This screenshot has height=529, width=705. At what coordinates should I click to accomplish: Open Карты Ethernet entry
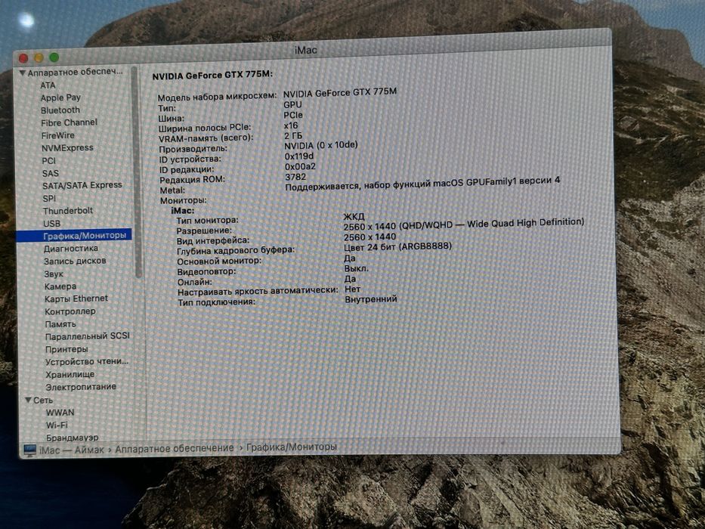pos(76,299)
